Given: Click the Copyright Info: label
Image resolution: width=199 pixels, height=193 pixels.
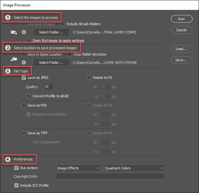Looking at the screenshot, I should (x=26, y=176).
